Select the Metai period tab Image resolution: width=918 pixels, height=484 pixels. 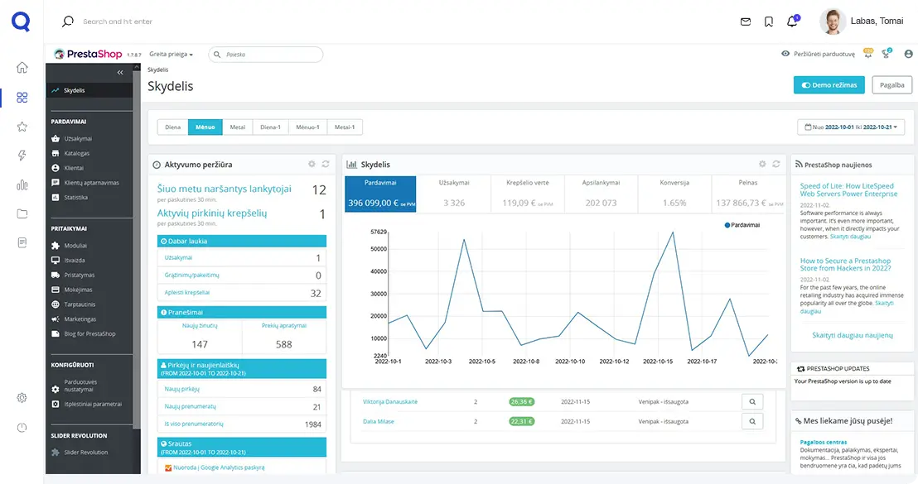(237, 127)
